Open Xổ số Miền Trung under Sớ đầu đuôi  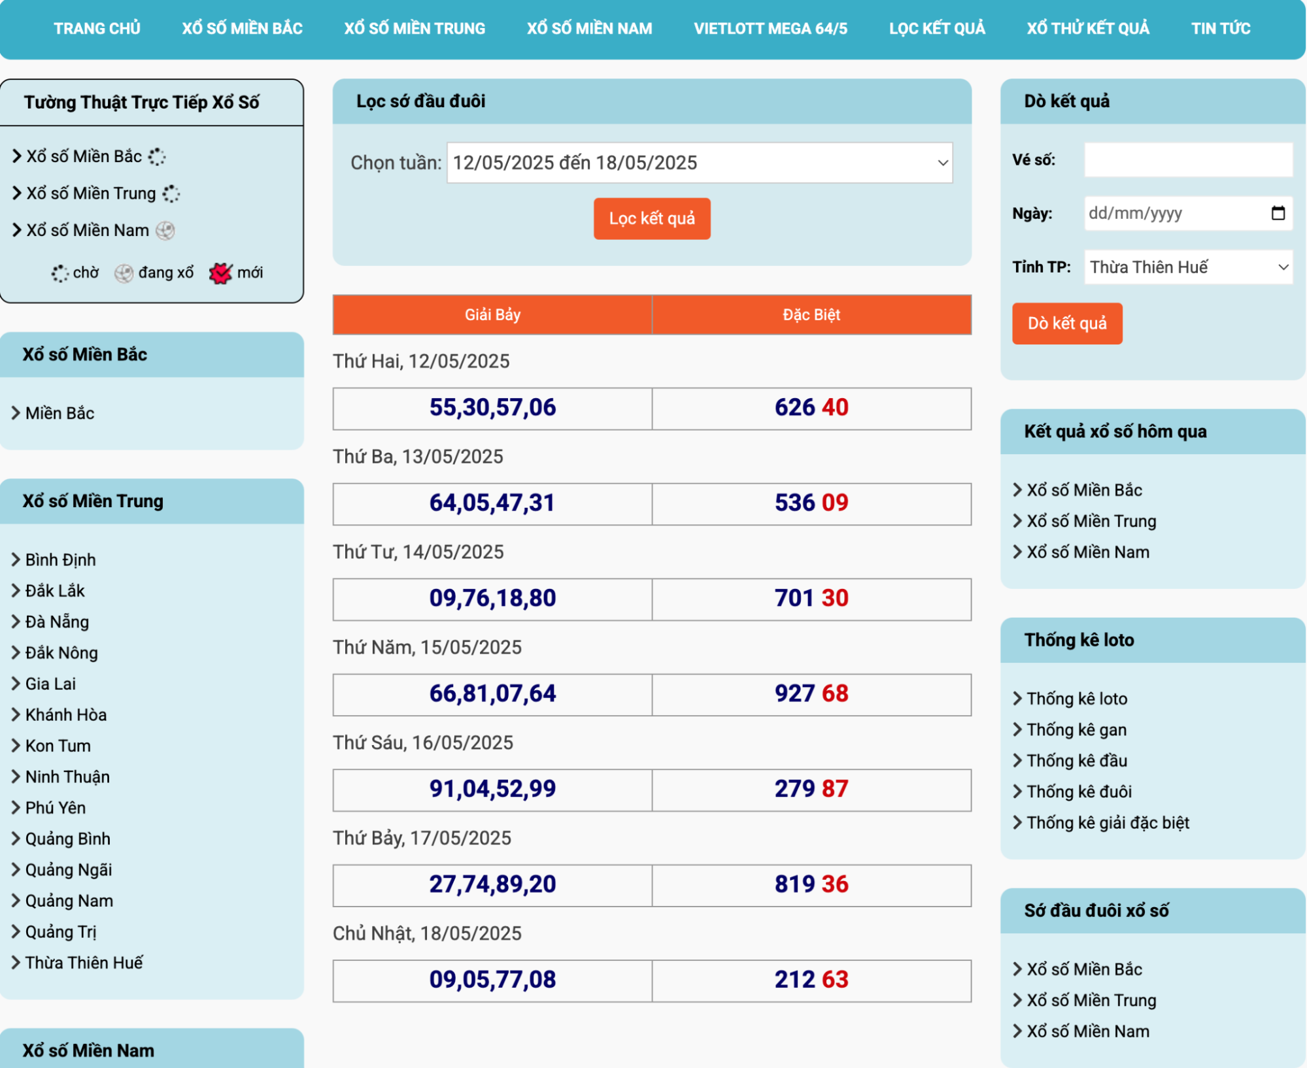pos(1091,1000)
